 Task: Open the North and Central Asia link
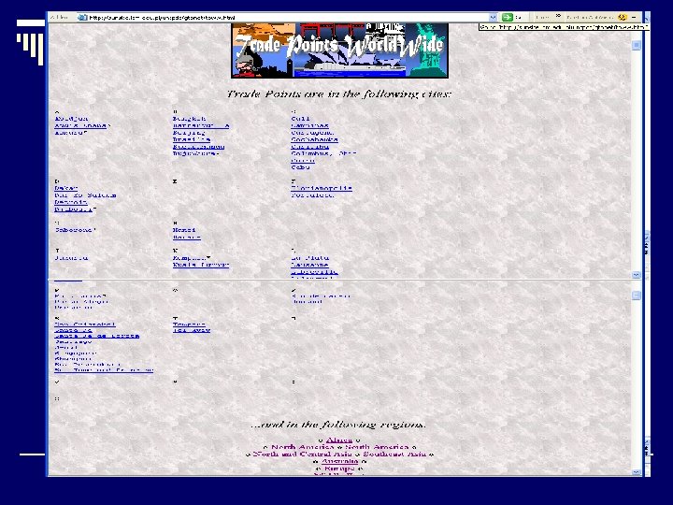tap(303, 454)
